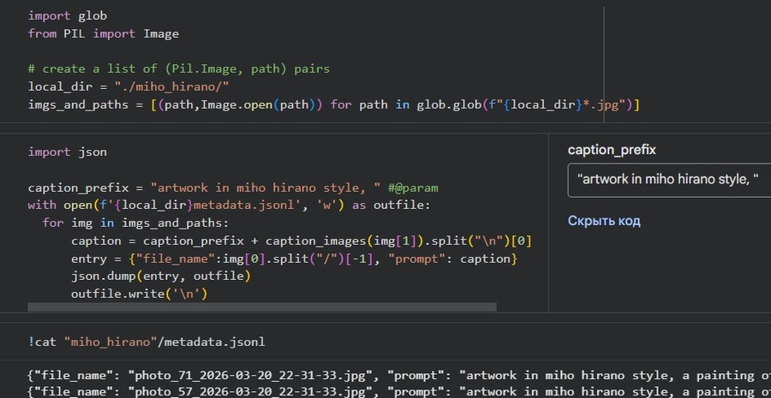
Task: Click the 'caption_prefix' form label
Action: 612,150
